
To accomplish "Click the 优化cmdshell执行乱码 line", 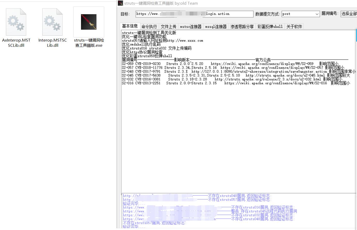I will coord(141,44).
